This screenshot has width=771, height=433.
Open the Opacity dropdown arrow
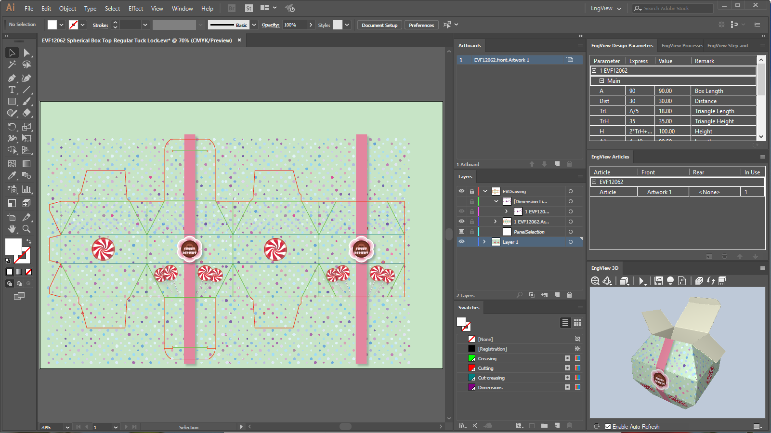point(311,25)
